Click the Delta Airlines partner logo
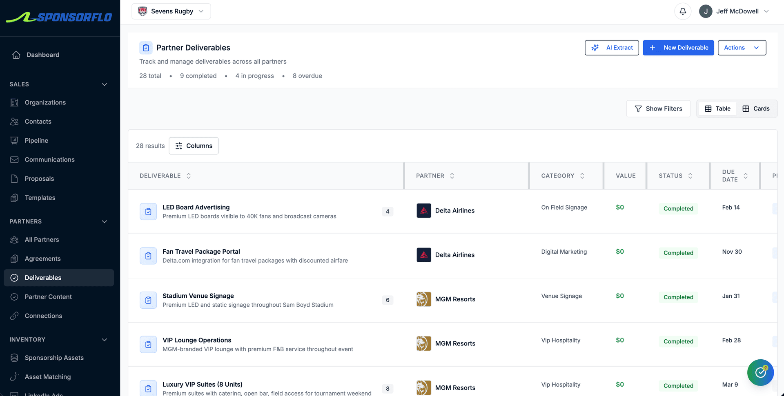This screenshot has width=784, height=396. (423, 210)
